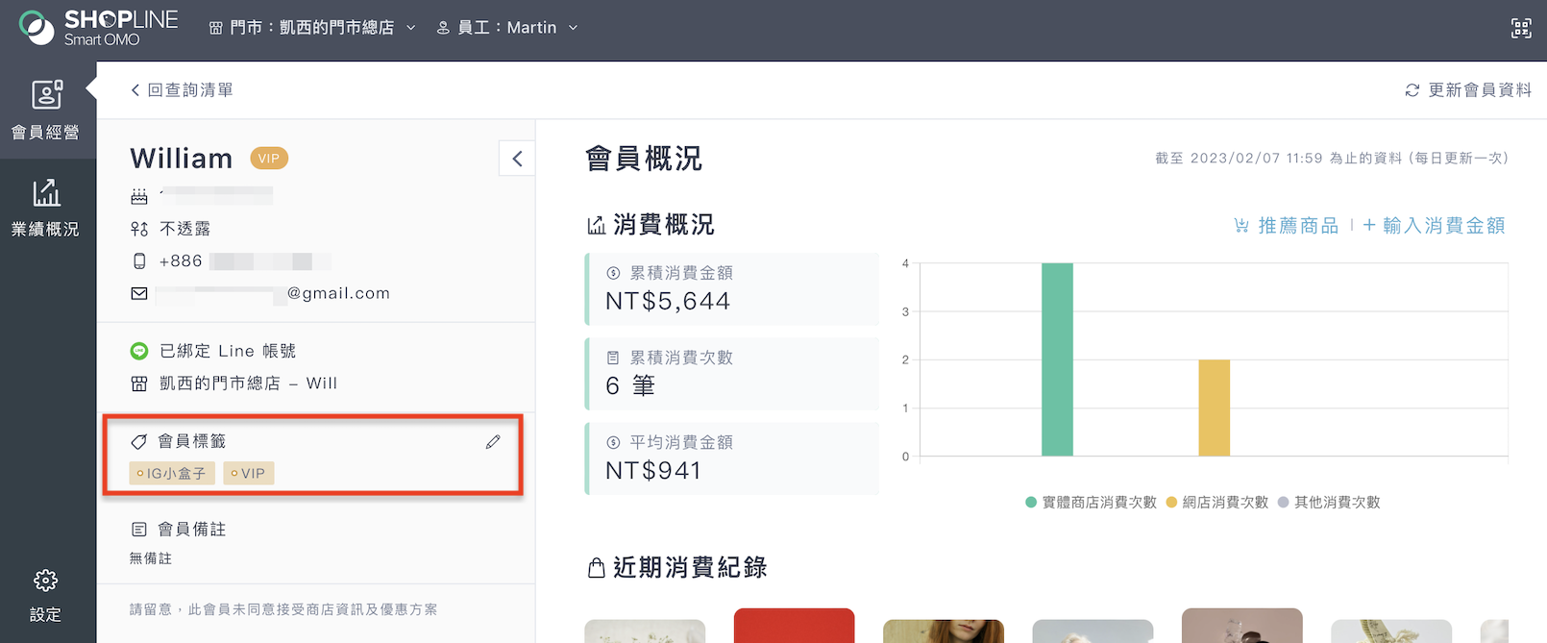Click the note icon beside 會員備註

coord(139,530)
